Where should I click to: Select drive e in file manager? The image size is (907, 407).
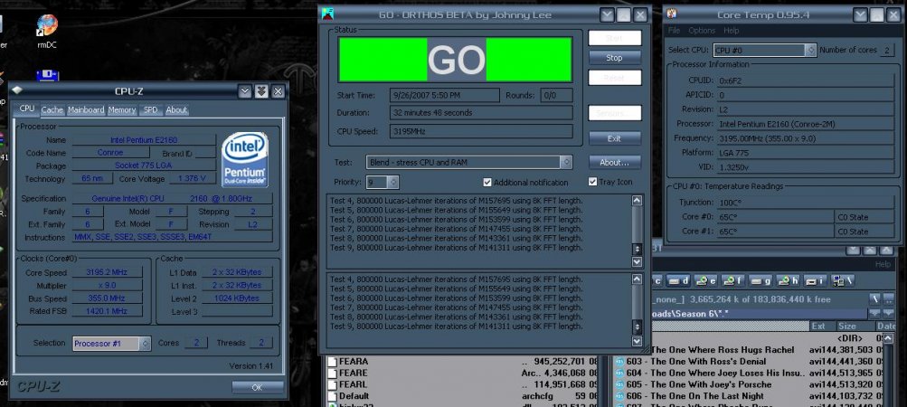coord(705,280)
